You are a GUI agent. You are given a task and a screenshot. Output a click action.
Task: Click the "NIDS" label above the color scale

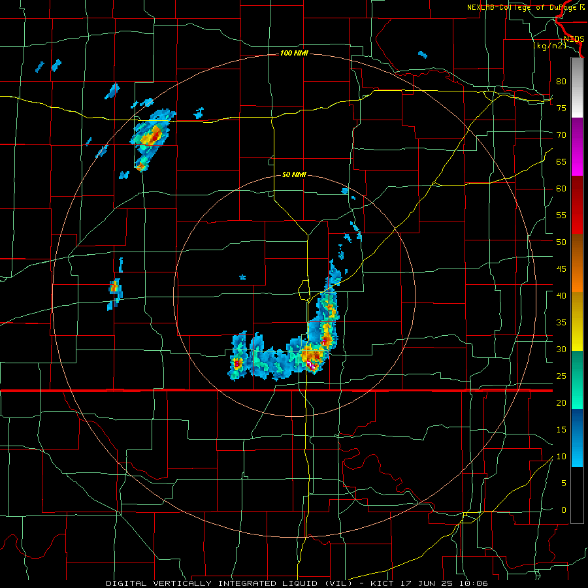click(x=574, y=39)
